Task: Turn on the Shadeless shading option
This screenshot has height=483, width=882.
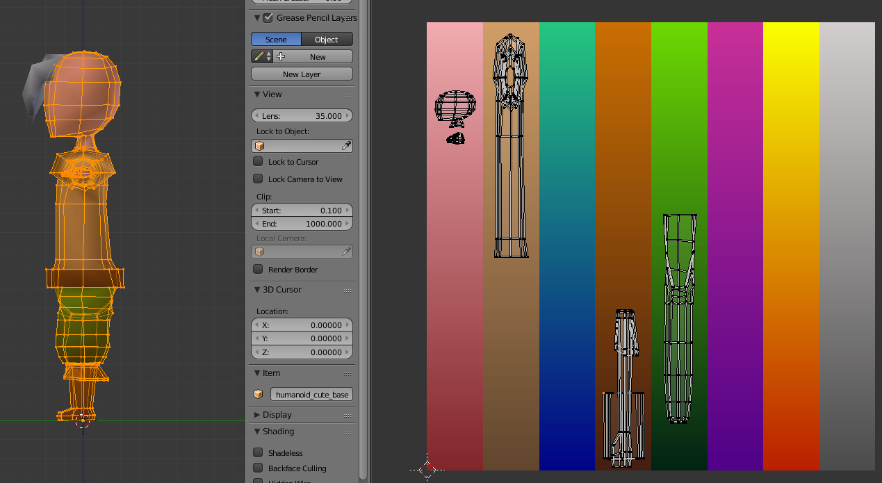Action: [258, 453]
